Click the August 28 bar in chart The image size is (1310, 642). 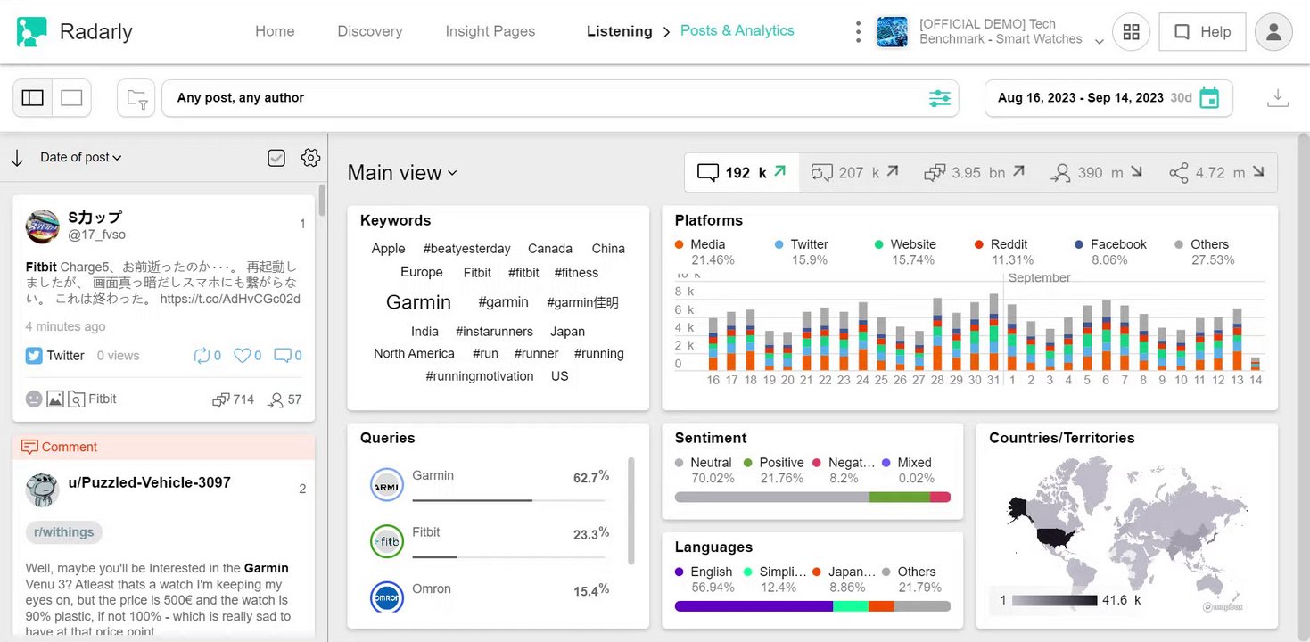(x=937, y=334)
